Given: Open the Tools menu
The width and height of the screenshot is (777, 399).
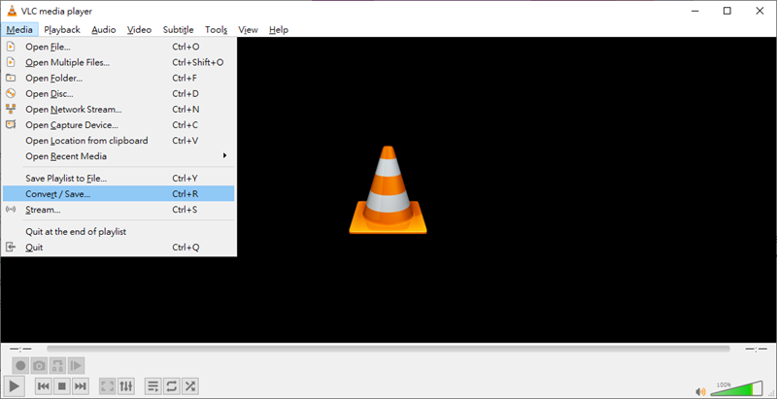Looking at the screenshot, I should point(216,30).
